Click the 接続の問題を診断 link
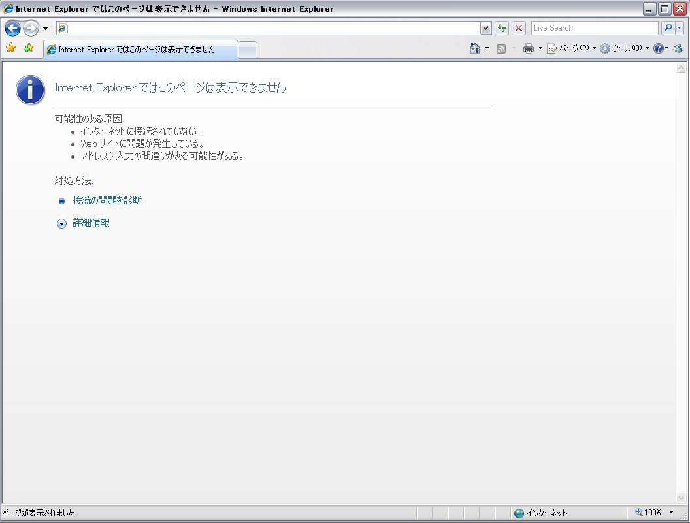This screenshot has height=523, width=690. pyautogui.click(x=107, y=200)
